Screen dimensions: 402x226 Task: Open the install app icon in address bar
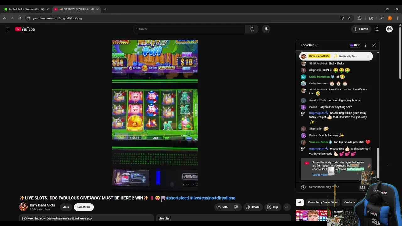(342, 18)
